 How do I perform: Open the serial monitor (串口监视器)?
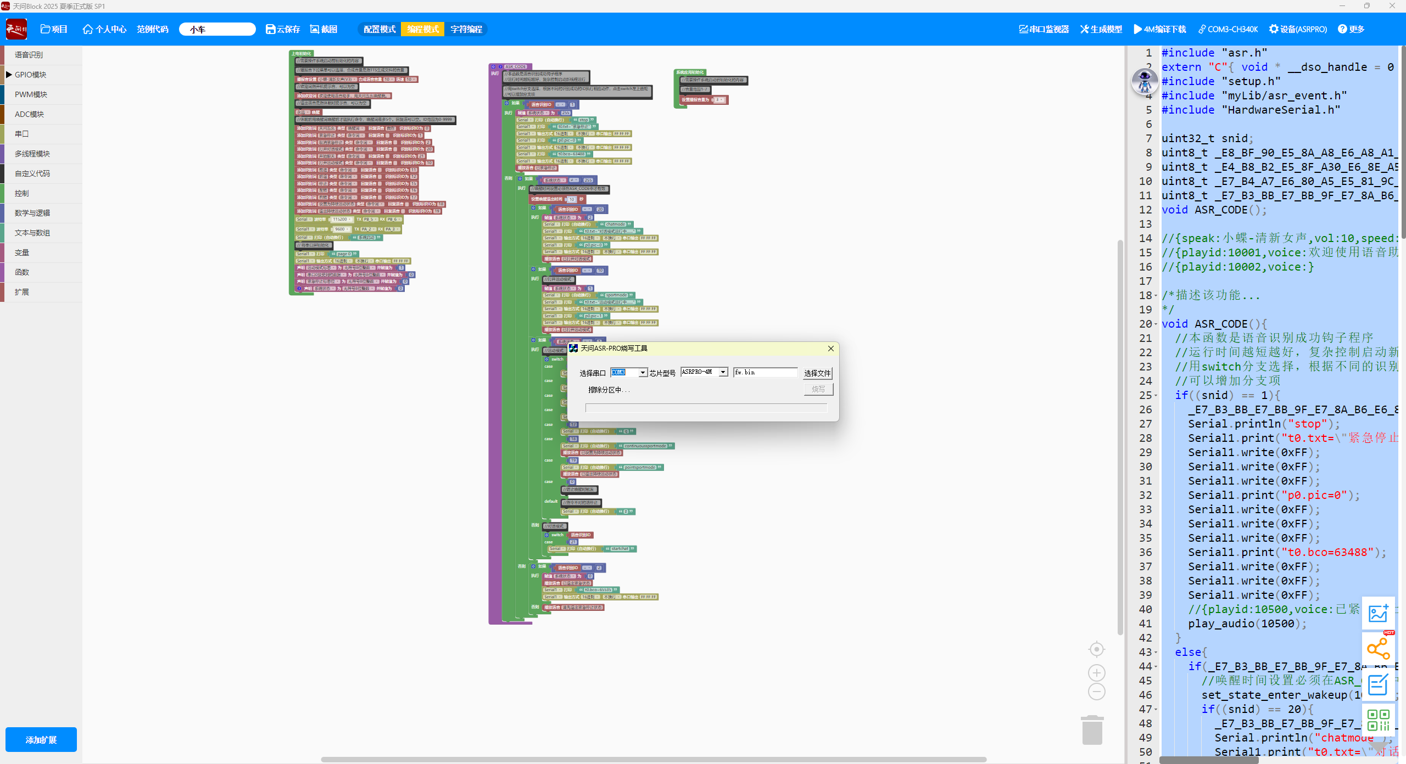pos(1044,29)
